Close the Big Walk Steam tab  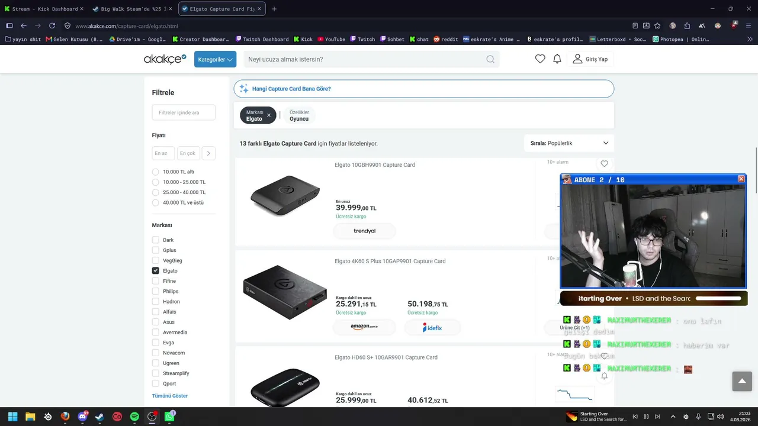point(171,9)
